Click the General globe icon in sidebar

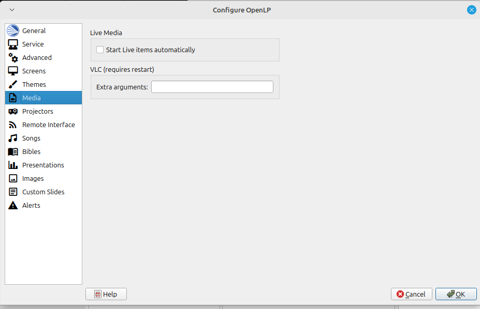click(x=13, y=30)
